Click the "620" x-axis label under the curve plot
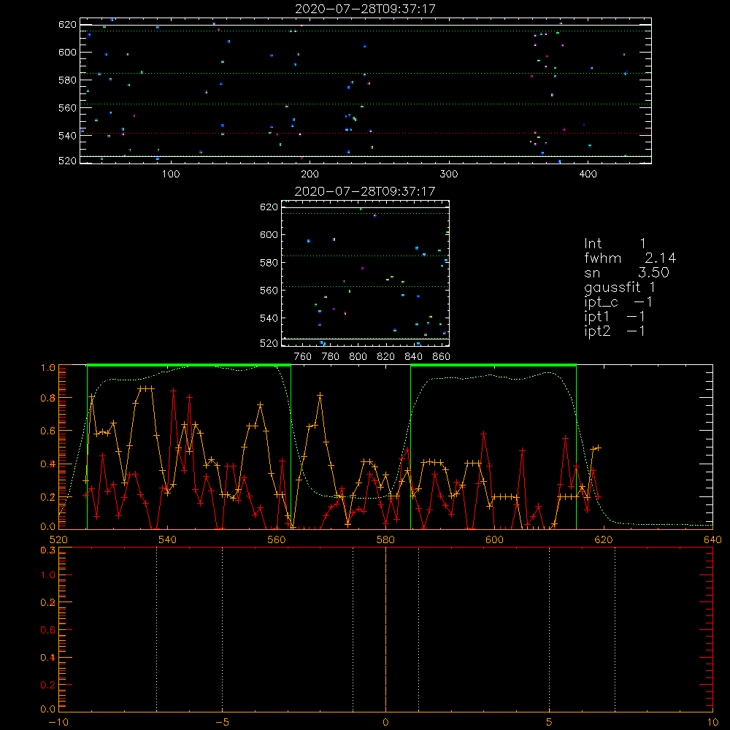This screenshot has height=730, width=730. tap(604, 539)
